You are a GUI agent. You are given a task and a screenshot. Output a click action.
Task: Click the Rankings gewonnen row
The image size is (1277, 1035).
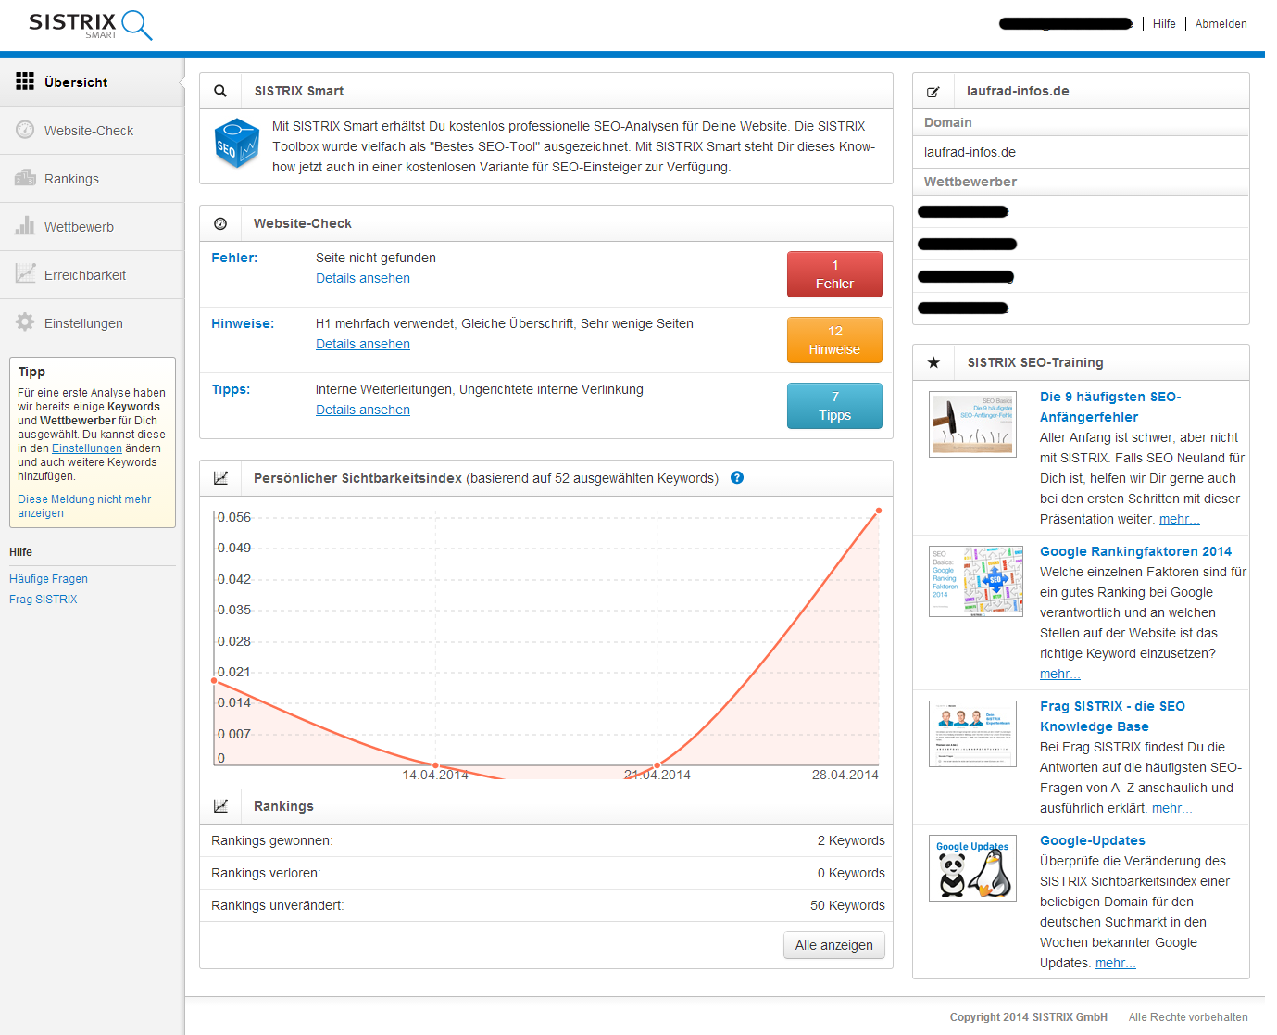coord(546,840)
